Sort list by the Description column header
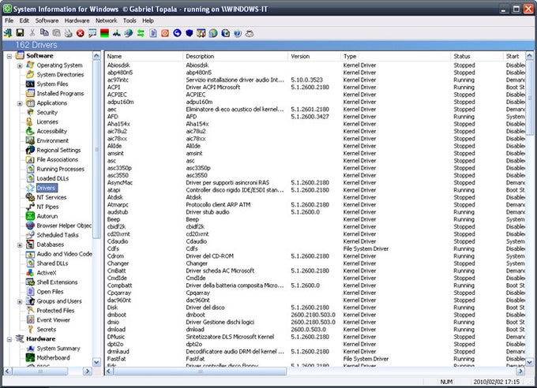537x388 pixels. (235, 56)
